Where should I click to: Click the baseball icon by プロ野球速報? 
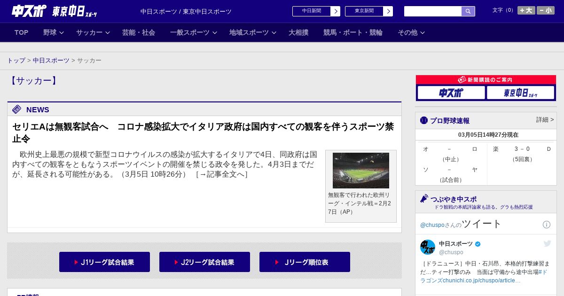424,121
